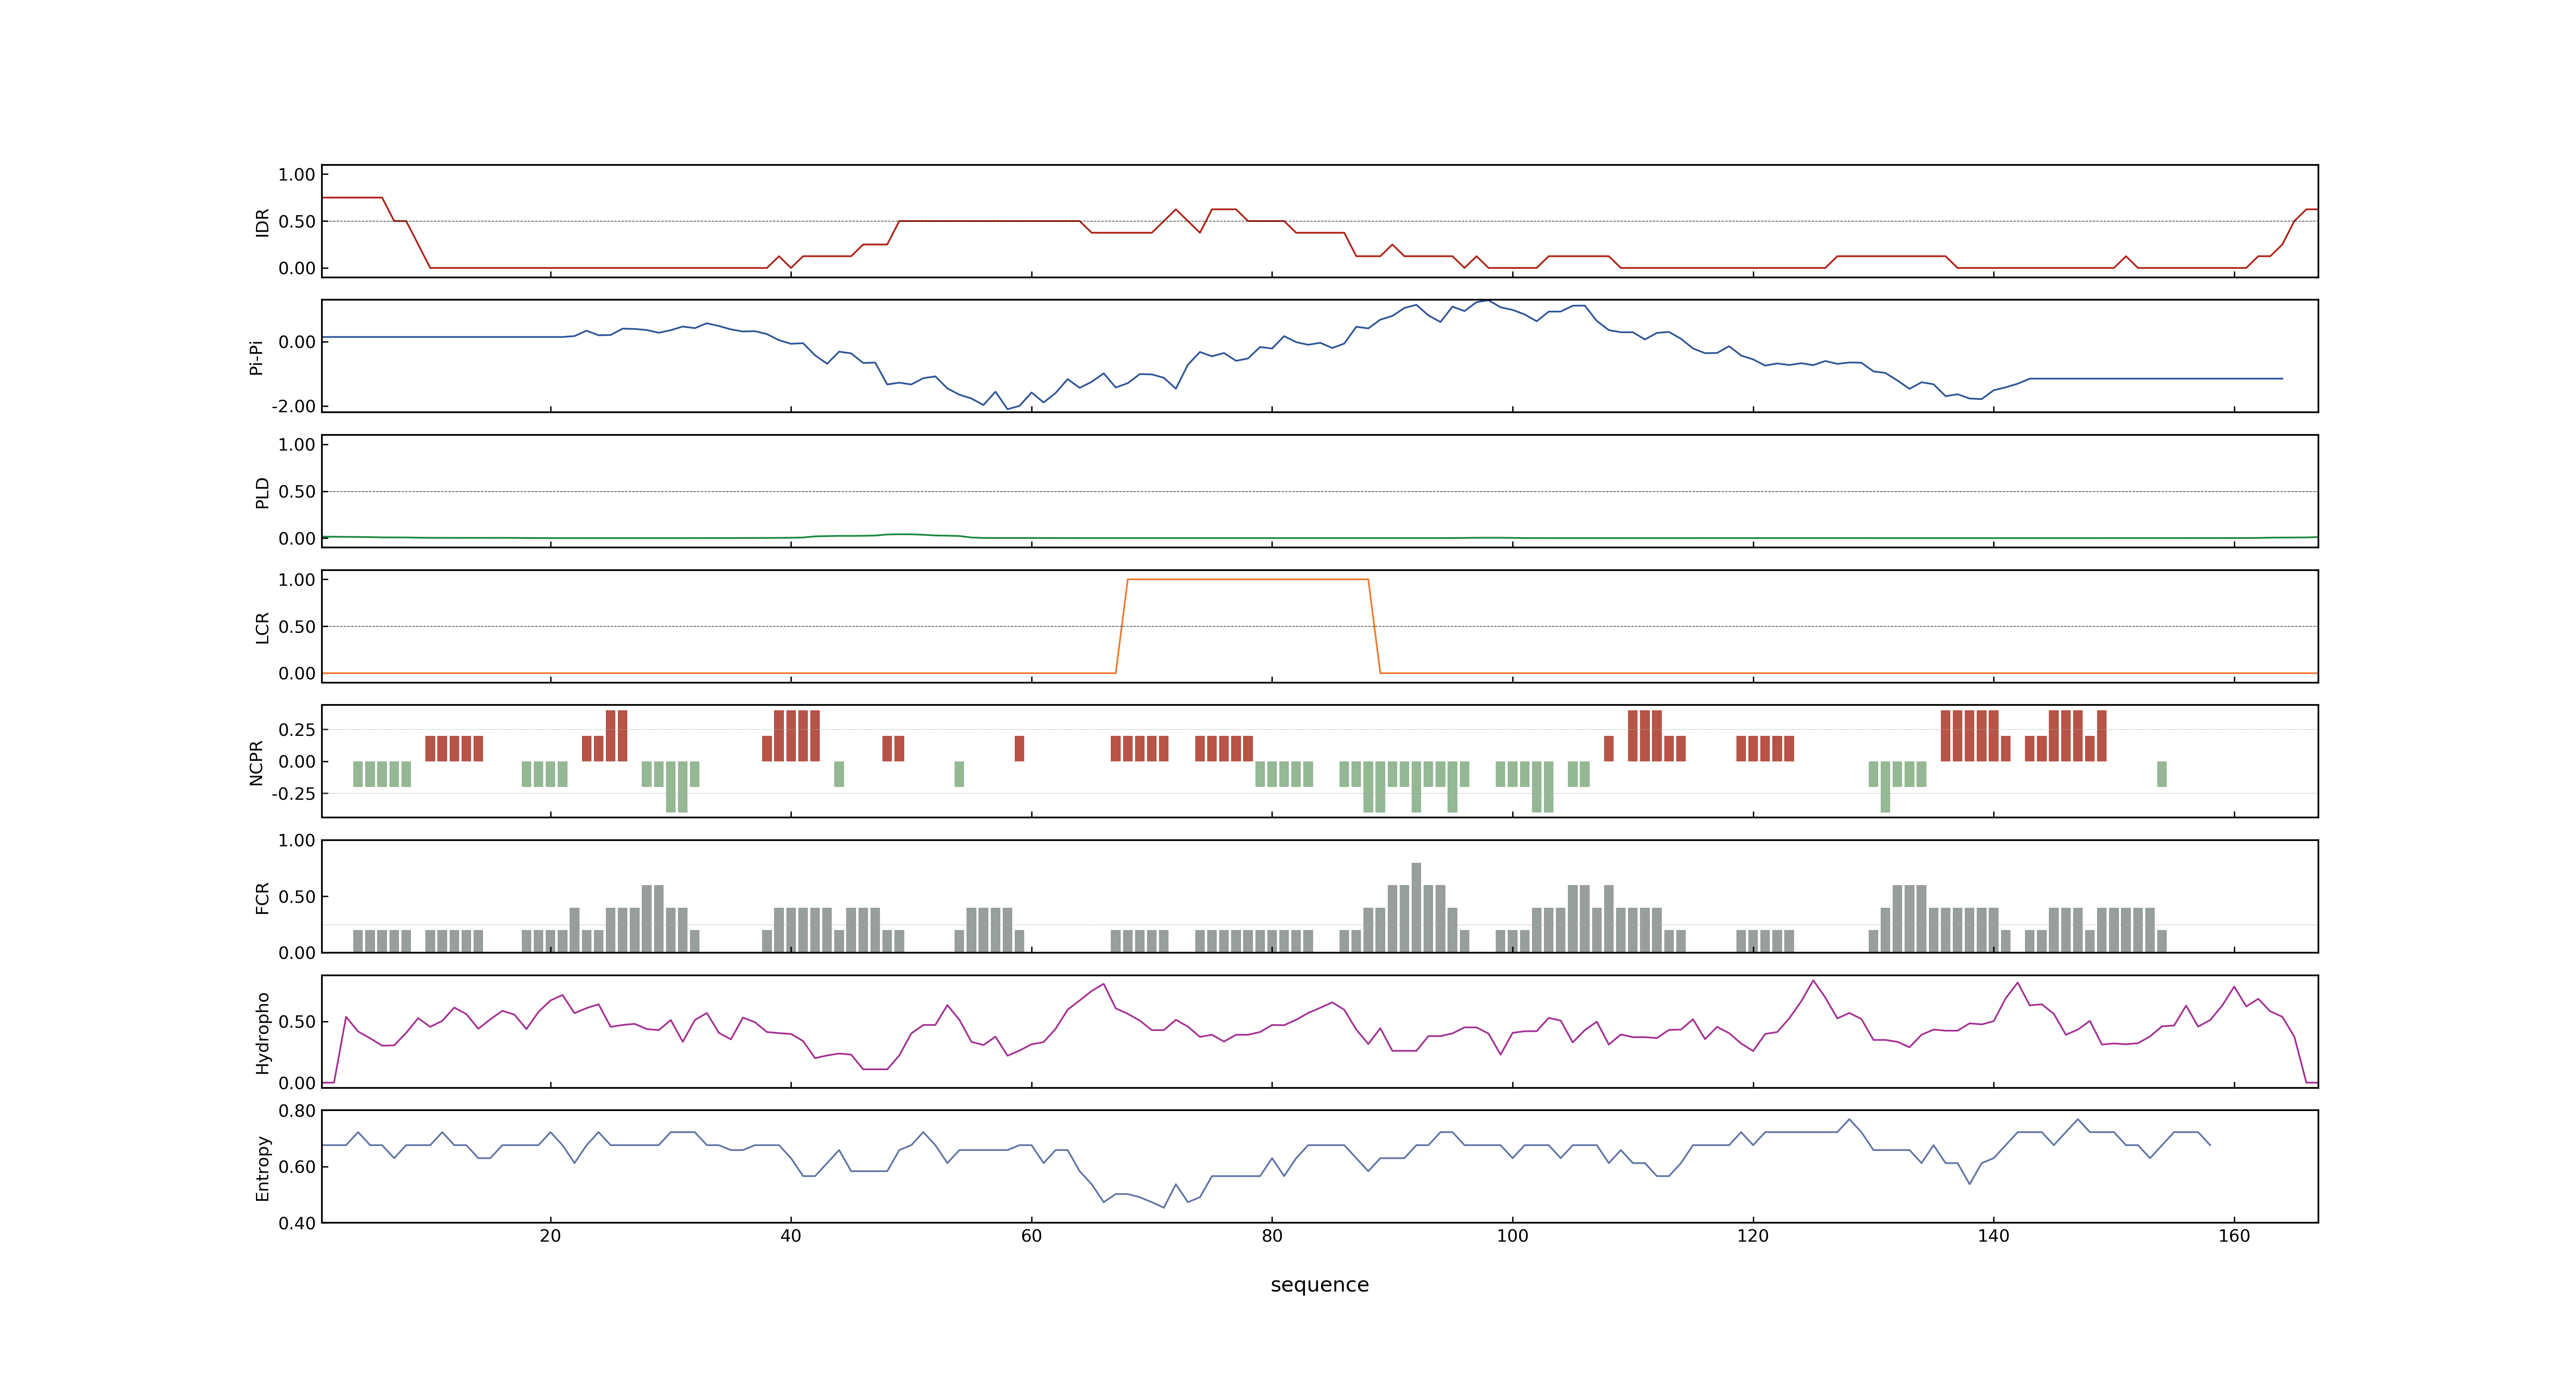Click x-axis tick label 120
This screenshot has width=2576, height=1374.
point(1753,1235)
